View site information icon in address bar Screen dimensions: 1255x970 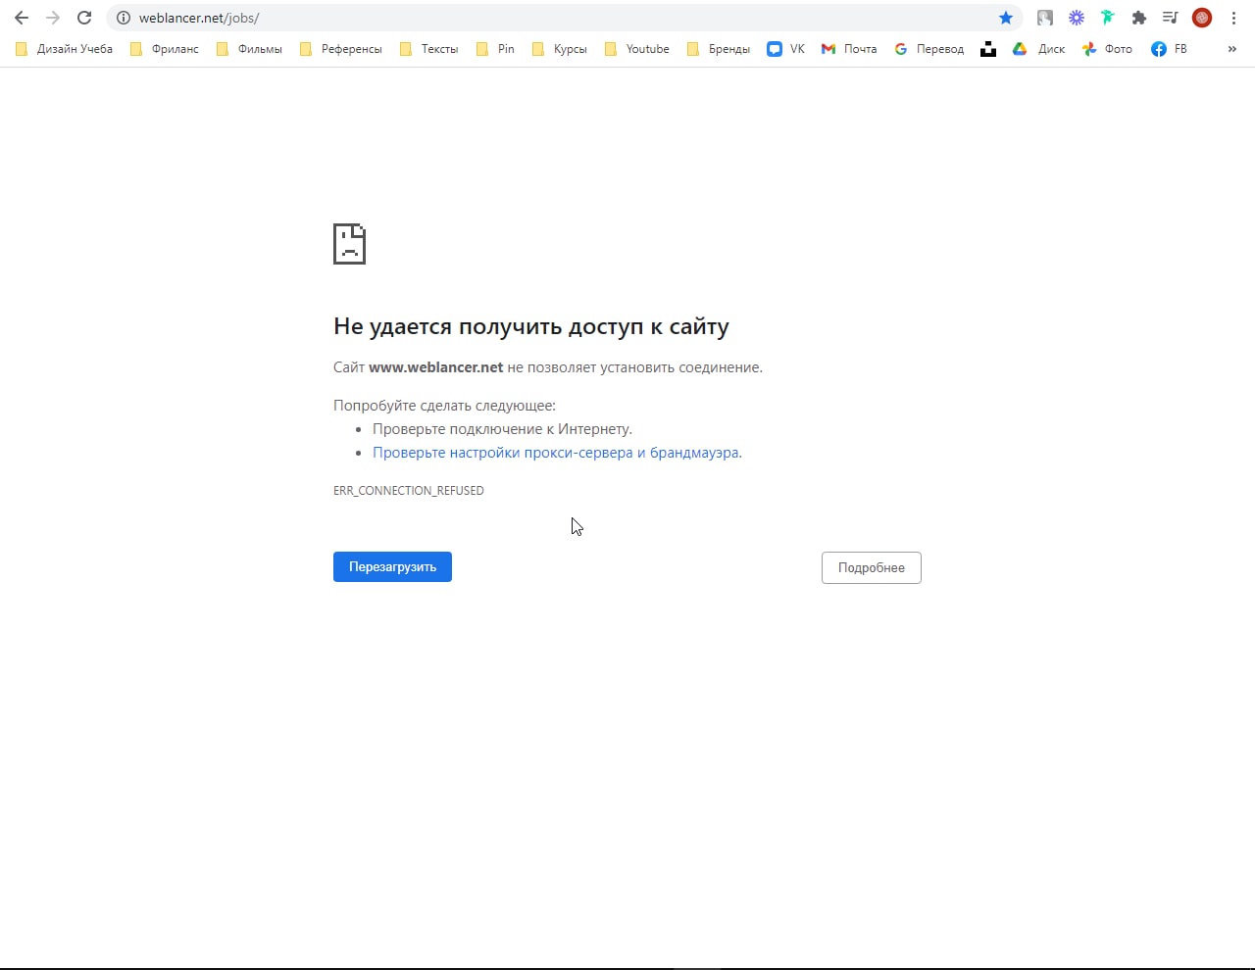click(x=124, y=18)
